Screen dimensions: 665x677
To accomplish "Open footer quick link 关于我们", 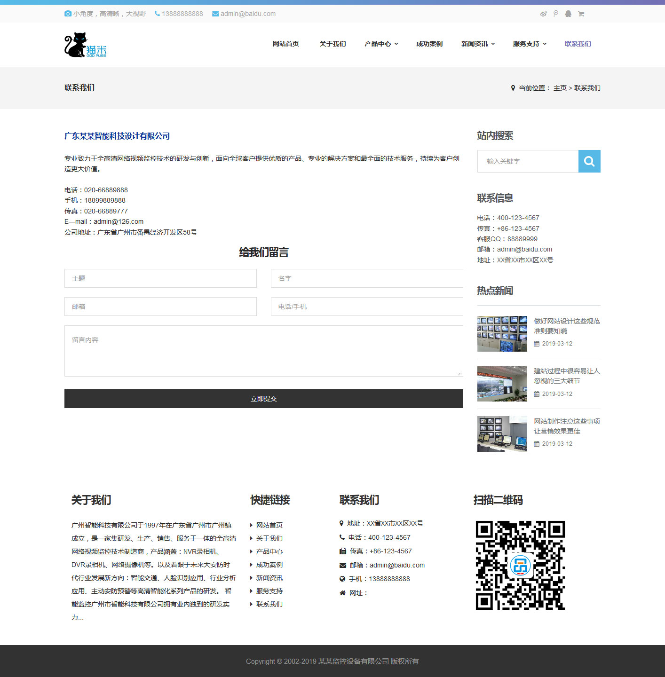I will pos(269,538).
